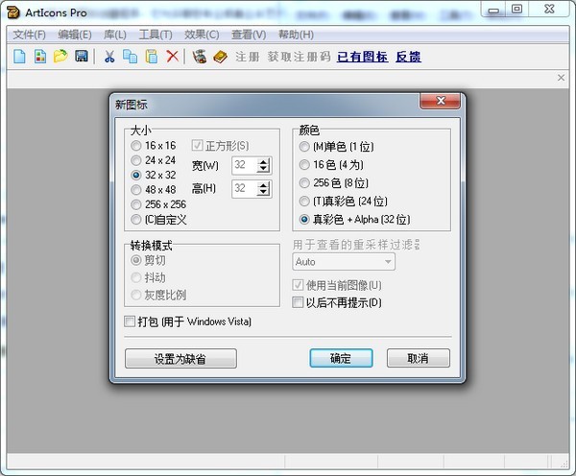Minimize the ArtIcons Pro window
The image size is (576, 476).
coord(494,9)
